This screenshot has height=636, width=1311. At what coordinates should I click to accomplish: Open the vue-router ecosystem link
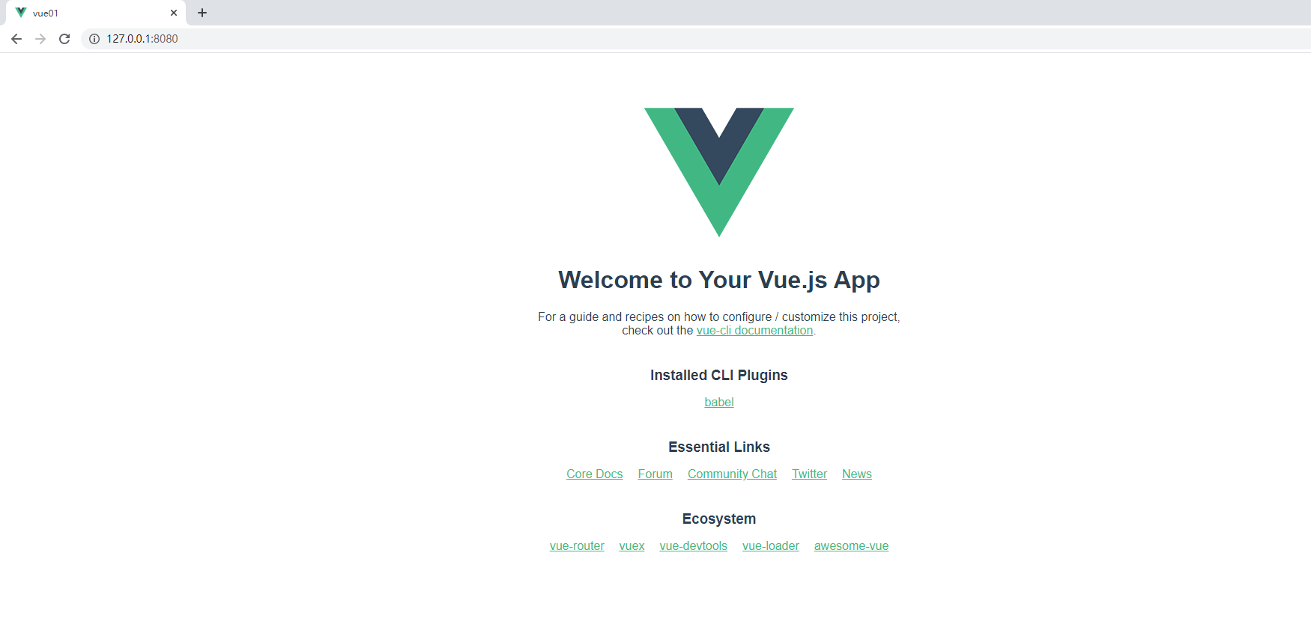coord(577,546)
